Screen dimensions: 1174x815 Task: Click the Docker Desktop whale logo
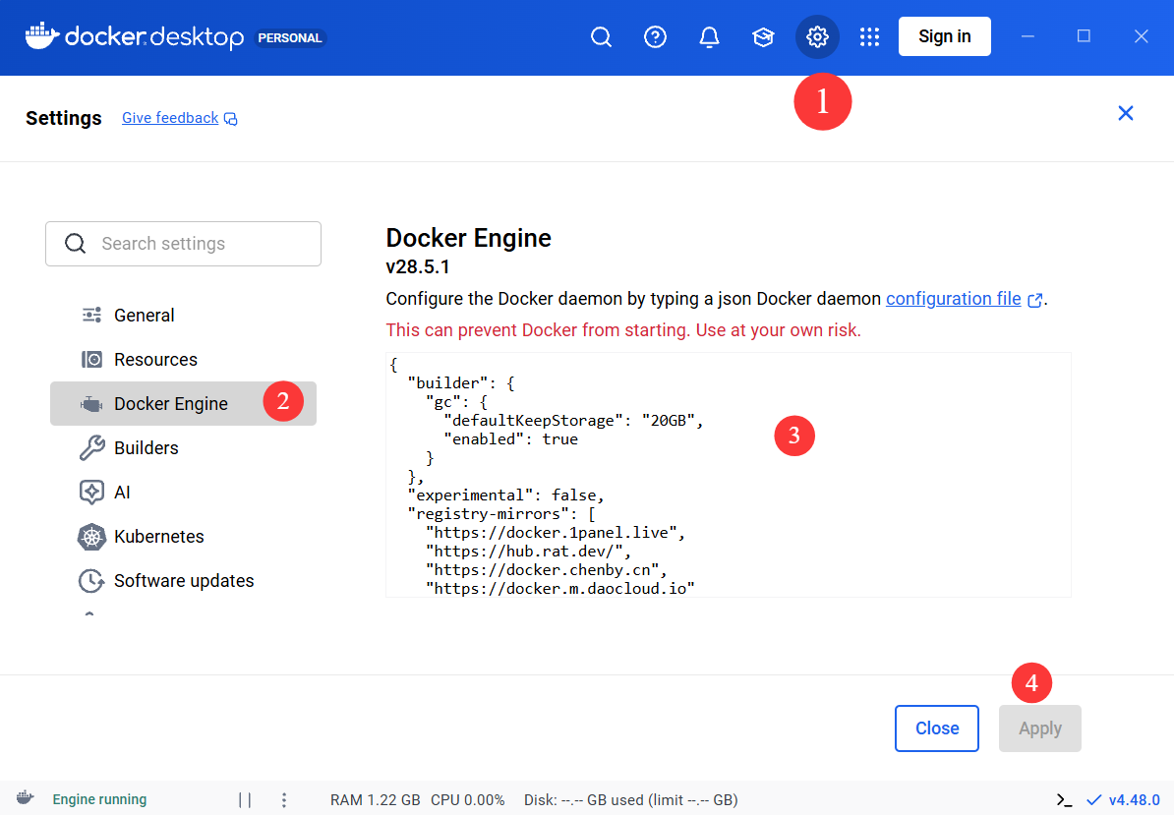click(42, 36)
